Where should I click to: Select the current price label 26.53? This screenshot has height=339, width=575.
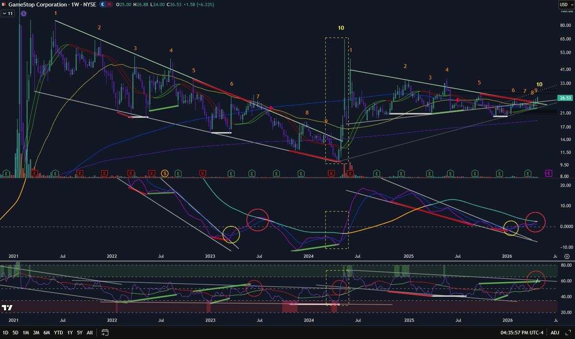point(565,98)
